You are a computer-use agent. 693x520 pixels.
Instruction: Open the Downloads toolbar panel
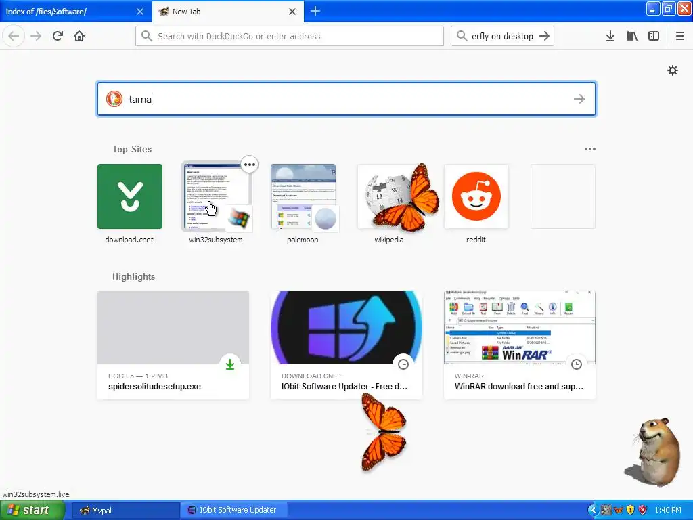610,36
